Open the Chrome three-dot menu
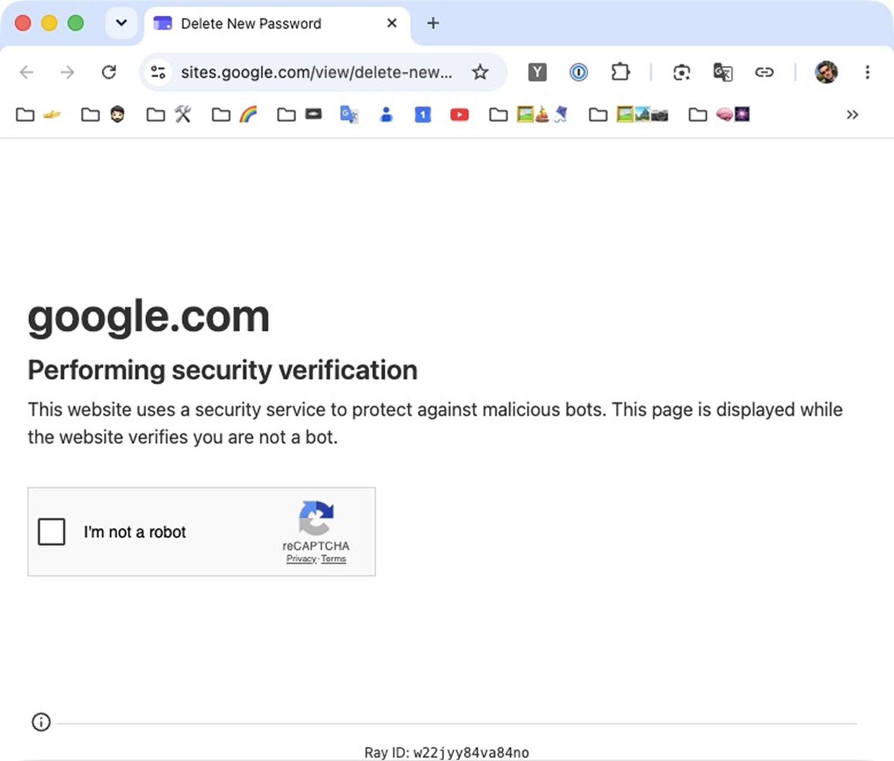894x761 pixels. pos(867,72)
